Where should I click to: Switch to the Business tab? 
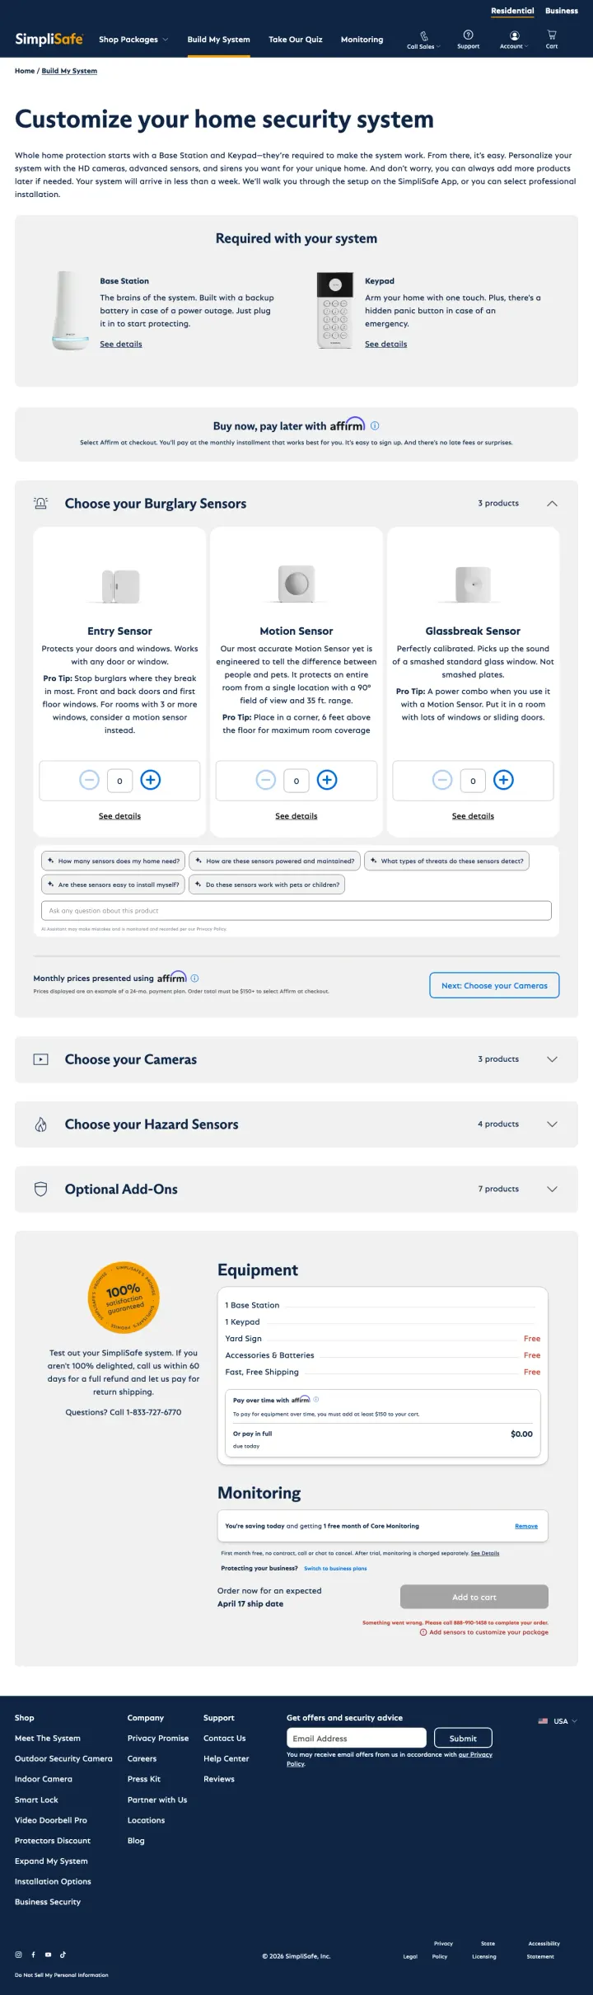562,11
